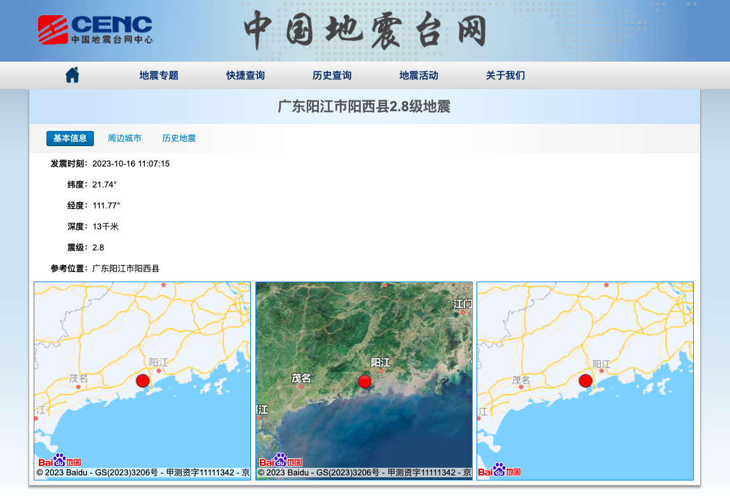Click red epicenter marker on right map
The image size is (730, 497).
(586, 381)
